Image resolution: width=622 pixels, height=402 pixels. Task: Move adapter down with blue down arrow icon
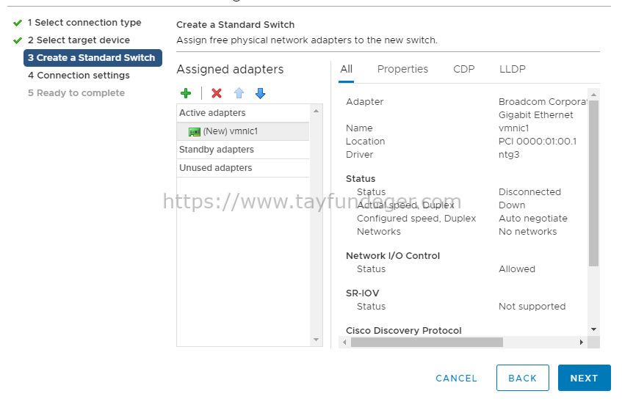(260, 93)
